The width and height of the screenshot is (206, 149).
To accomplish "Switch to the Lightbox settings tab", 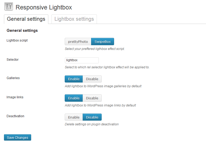I will pos(74,19).
